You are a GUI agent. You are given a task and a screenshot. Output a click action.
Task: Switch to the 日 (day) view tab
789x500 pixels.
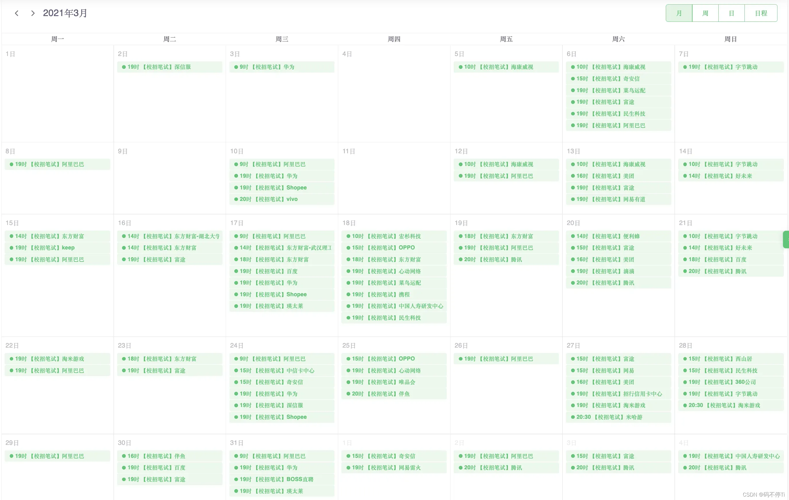point(731,13)
